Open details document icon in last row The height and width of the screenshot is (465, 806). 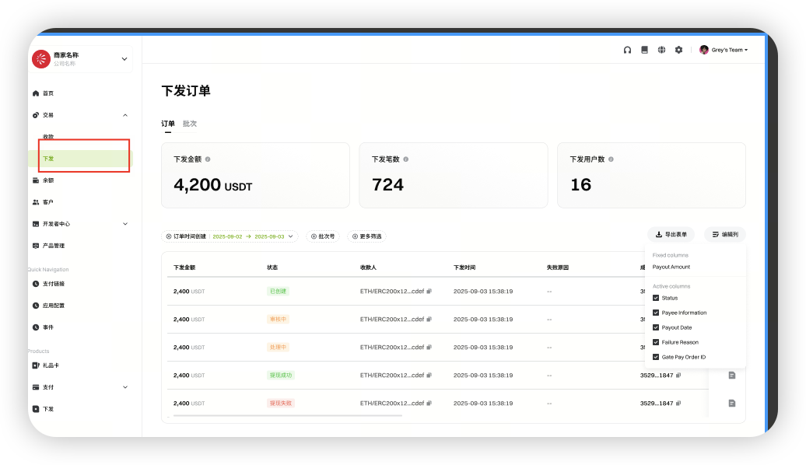pyautogui.click(x=731, y=403)
